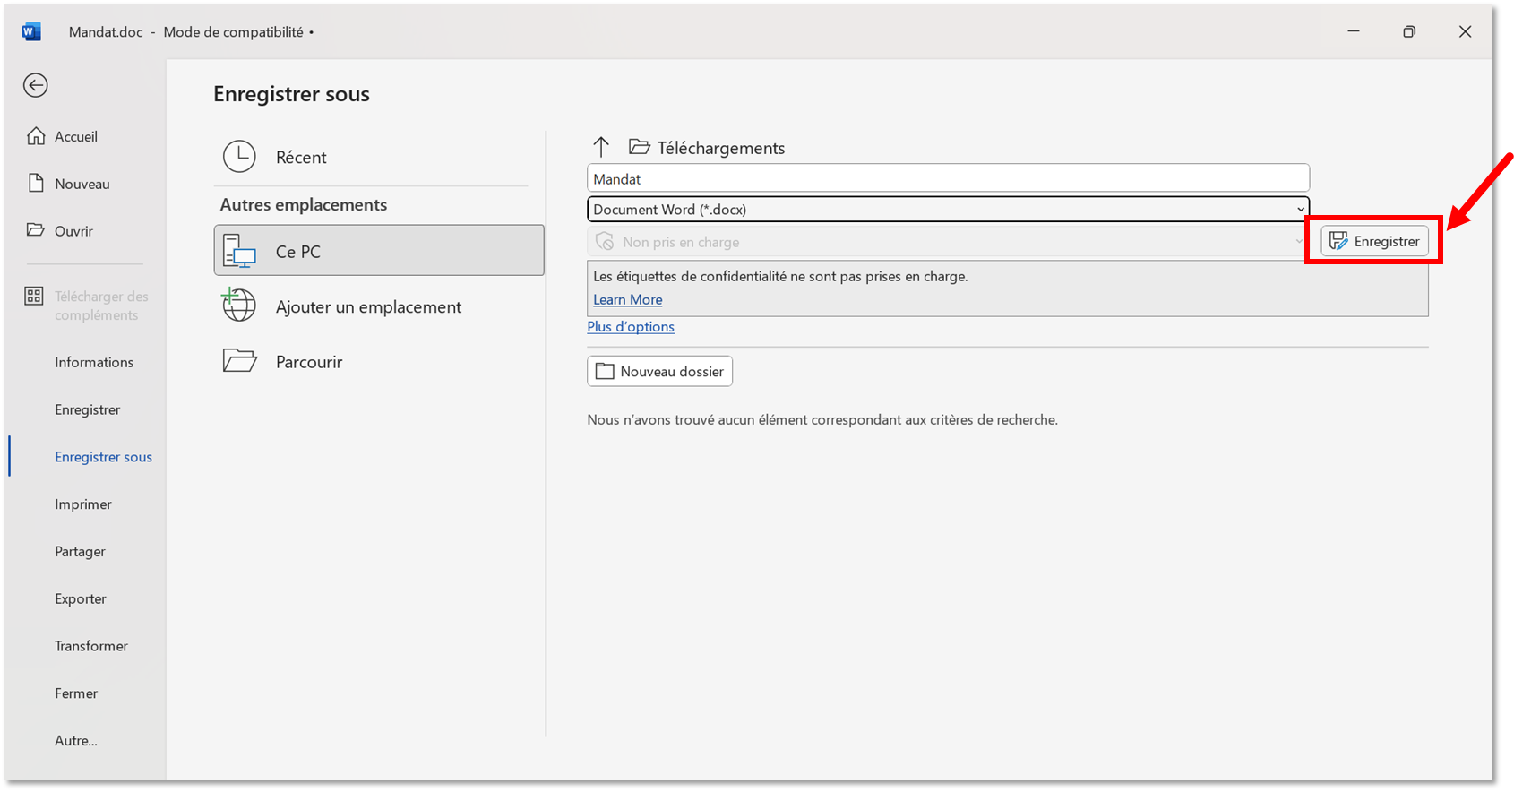The height and width of the screenshot is (792, 1514).
Task: Click the Autres emplacements heading
Action: pyautogui.click(x=304, y=204)
